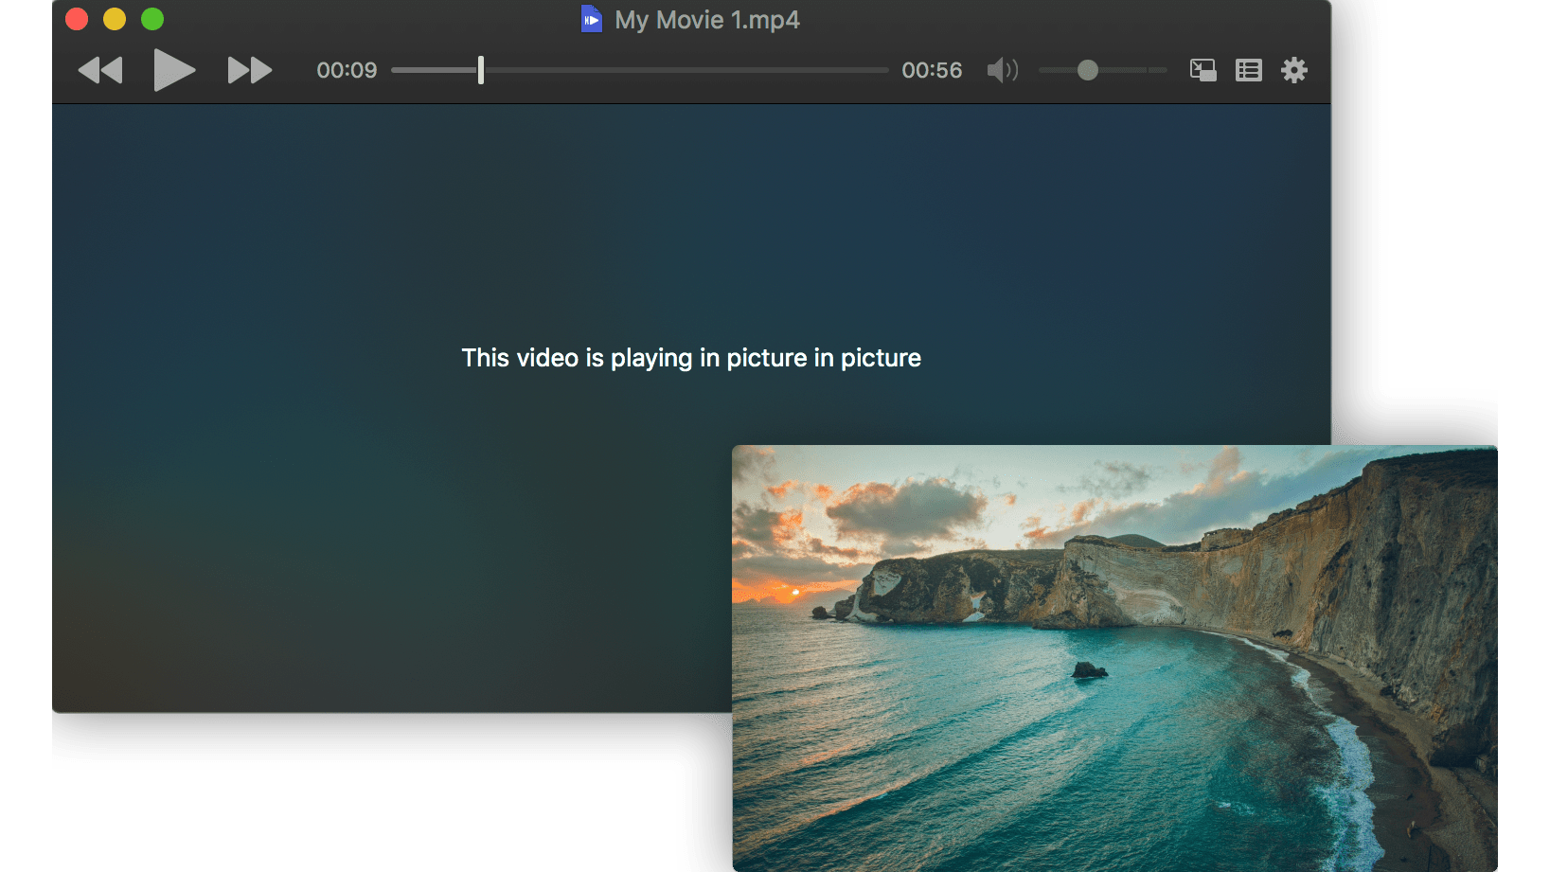
Task: Start playback with the play button
Action: (174, 70)
